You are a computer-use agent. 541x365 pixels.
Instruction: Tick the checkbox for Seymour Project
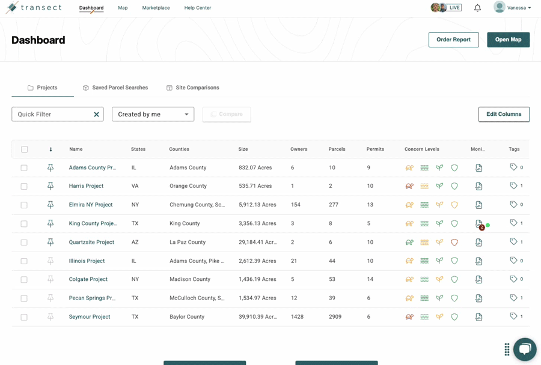tap(24, 317)
